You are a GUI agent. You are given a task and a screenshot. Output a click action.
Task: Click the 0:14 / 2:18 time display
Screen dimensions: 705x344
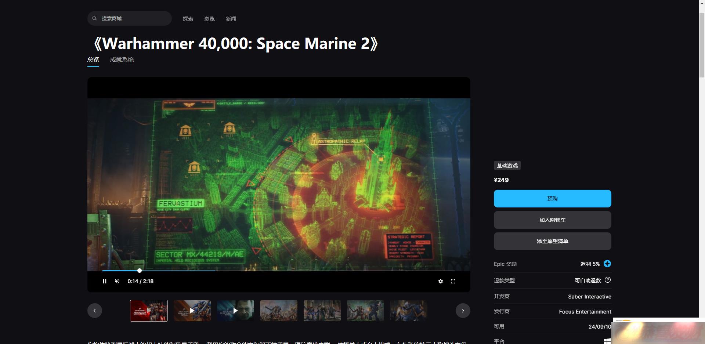[x=141, y=281]
